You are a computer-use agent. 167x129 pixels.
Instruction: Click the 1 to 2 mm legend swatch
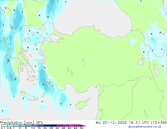point(17,126)
